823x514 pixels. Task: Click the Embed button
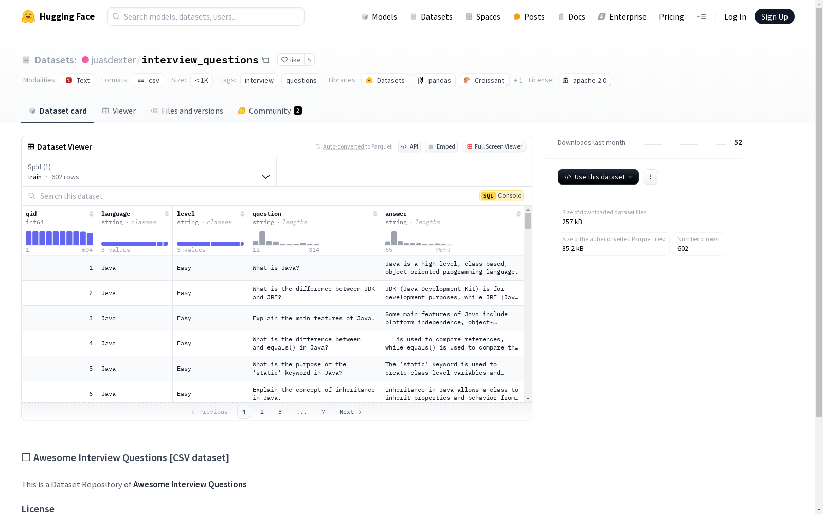point(441,146)
